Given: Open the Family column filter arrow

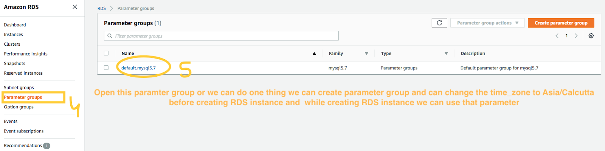Looking at the screenshot, I should coord(366,54).
